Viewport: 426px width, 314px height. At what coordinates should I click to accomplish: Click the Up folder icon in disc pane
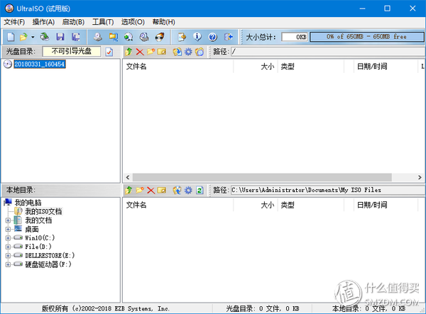(129, 52)
